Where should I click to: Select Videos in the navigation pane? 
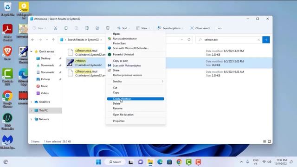pos(45,93)
